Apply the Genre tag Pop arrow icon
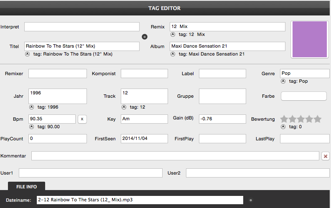The image size is (331, 208). [283, 81]
